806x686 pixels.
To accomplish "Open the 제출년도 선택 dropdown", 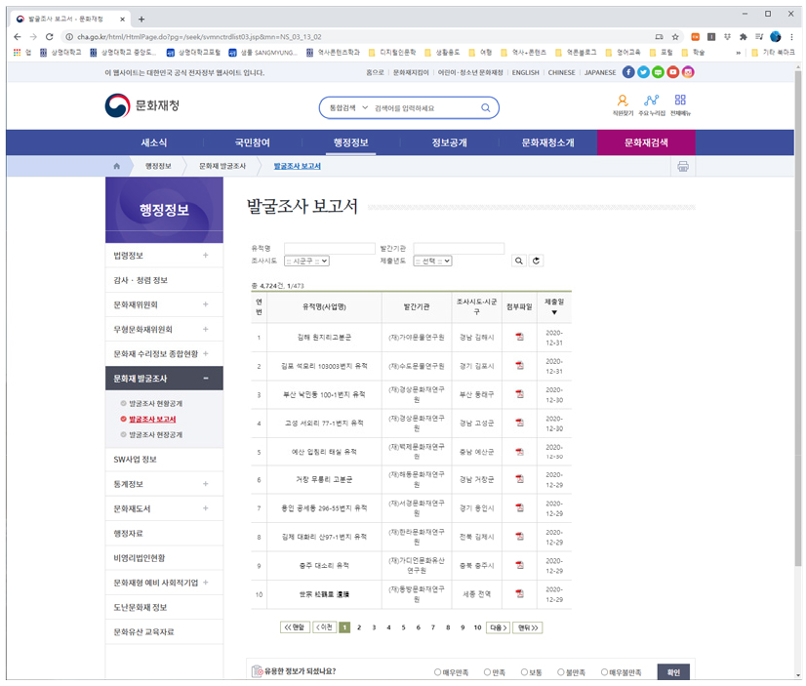I will click(433, 262).
